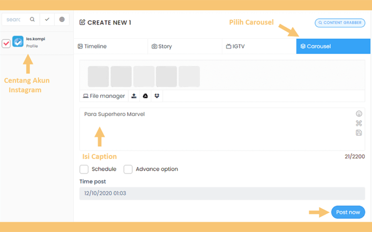Click the save caption disk icon
Image resolution: width=372 pixels, height=232 pixels.
tap(359, 133)
